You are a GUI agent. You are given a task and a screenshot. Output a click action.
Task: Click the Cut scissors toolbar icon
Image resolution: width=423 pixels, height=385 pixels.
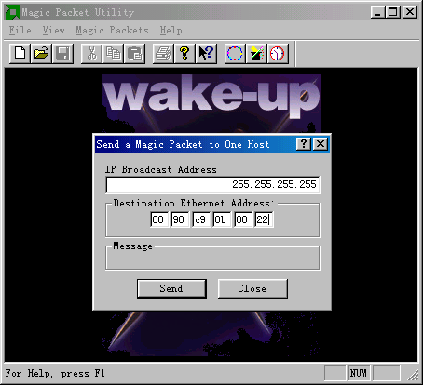pos(91,53)
